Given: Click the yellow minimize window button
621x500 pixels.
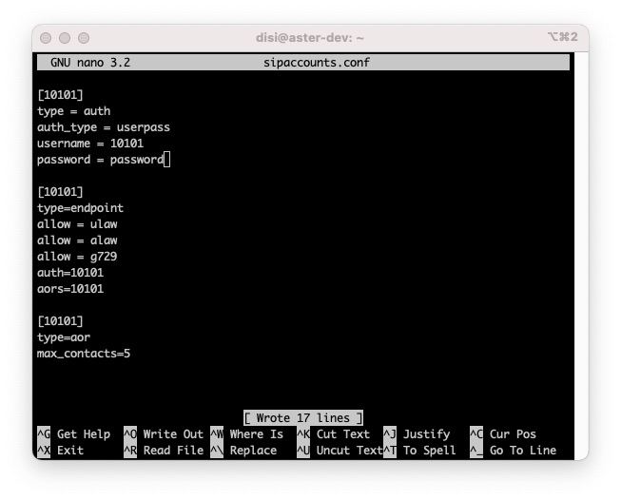Looking at the screenshot, I should (x=65, y=38).
